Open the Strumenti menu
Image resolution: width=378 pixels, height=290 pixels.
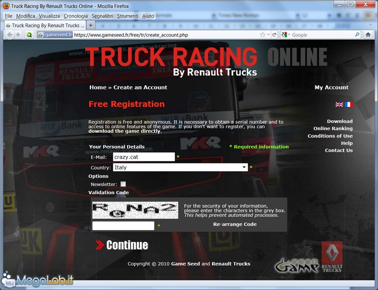[128, 16]
